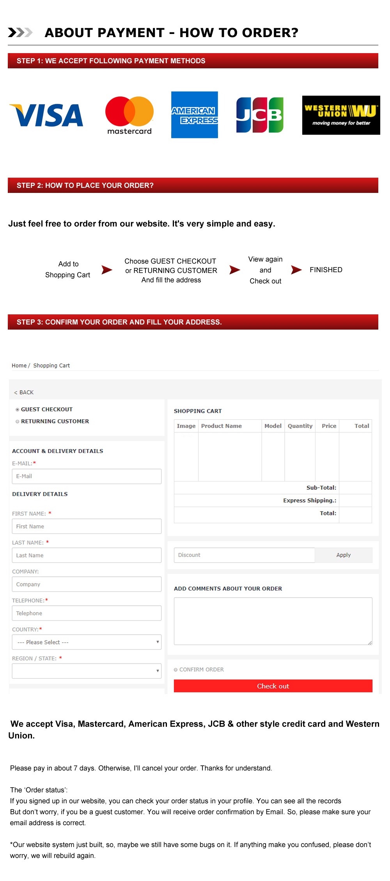Click the ABOUT PAYMENT - HOW TO ORDER? title
390x881 pixels.
coord(172,32)
